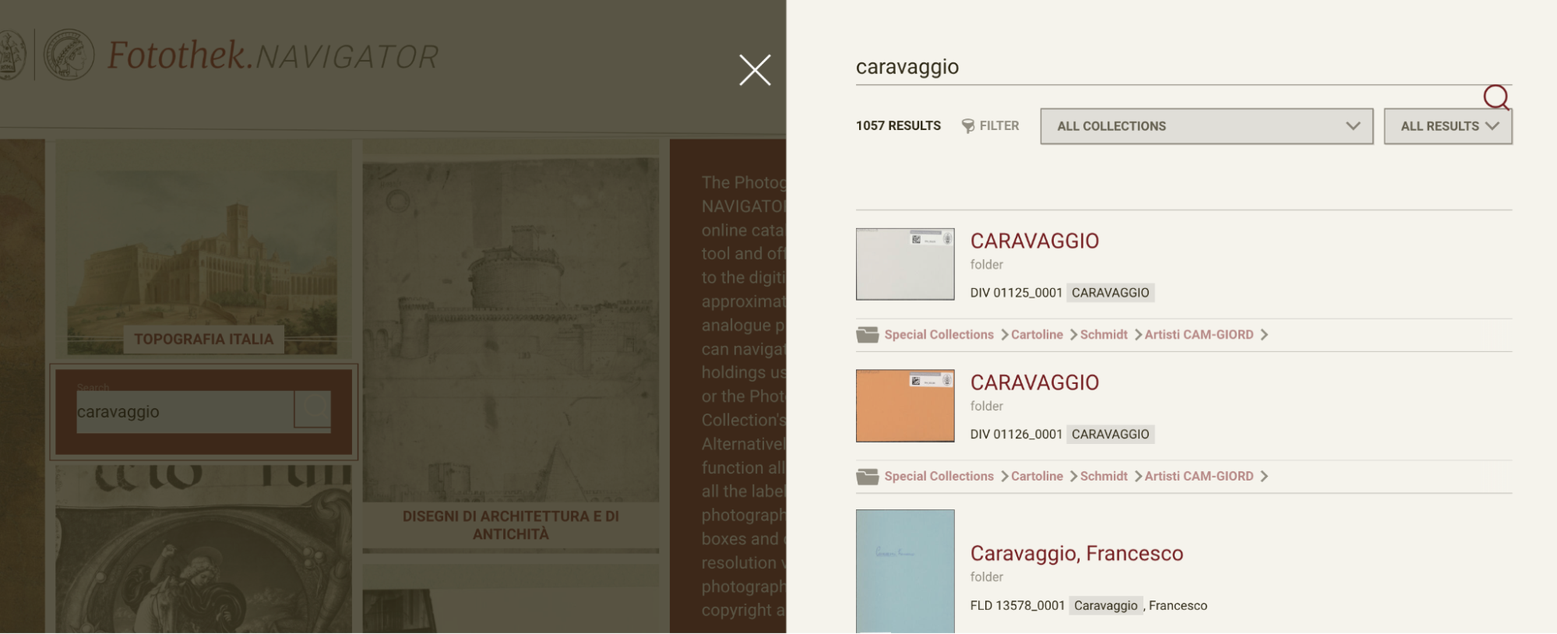Open second CARAVAGGIO folder DIV 01126 title
The height and width of the screenshot is (634, 1557).
pyautogui.click(x=1034, y=383)
